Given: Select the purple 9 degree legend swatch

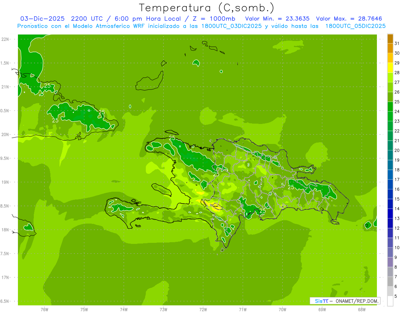Looking at the screenshot, I should 390,253.
